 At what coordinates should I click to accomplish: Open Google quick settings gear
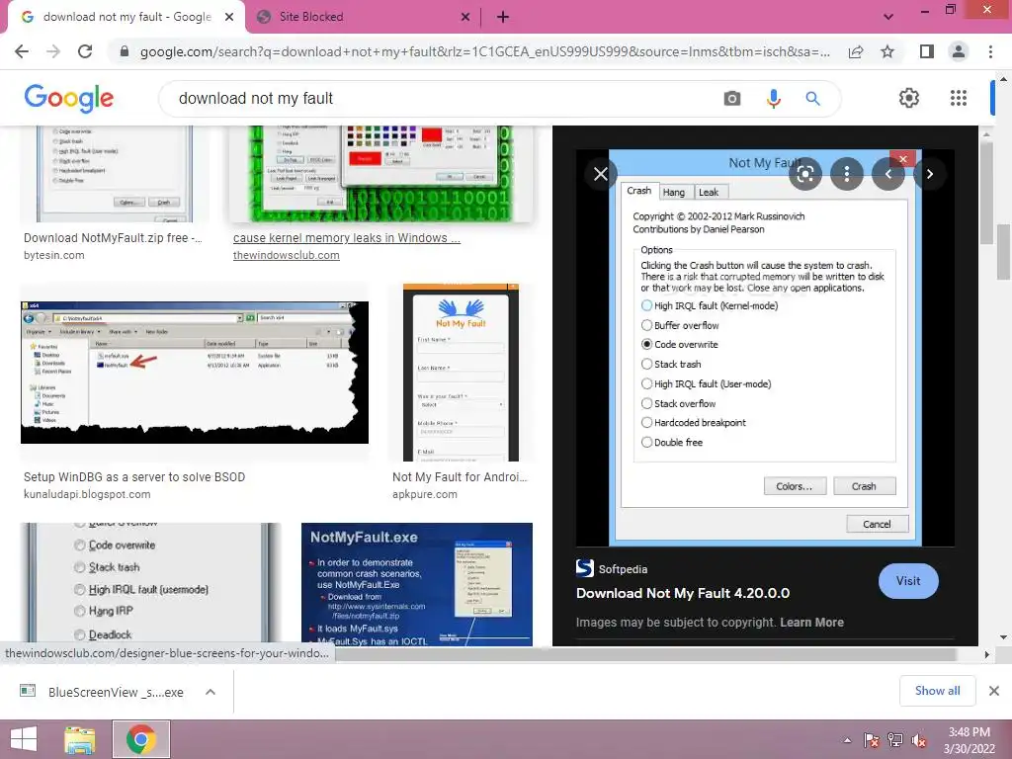coord(909,98)
